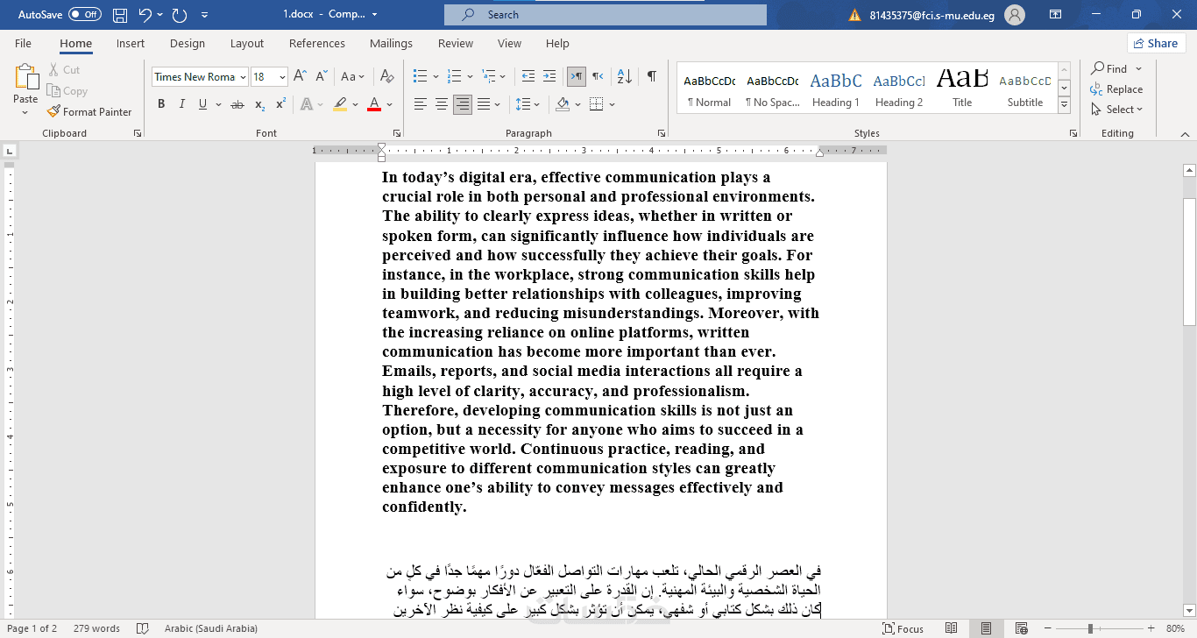Undo the last action
The width and height of the screenshot is (1197, 638).
point(145,15)
